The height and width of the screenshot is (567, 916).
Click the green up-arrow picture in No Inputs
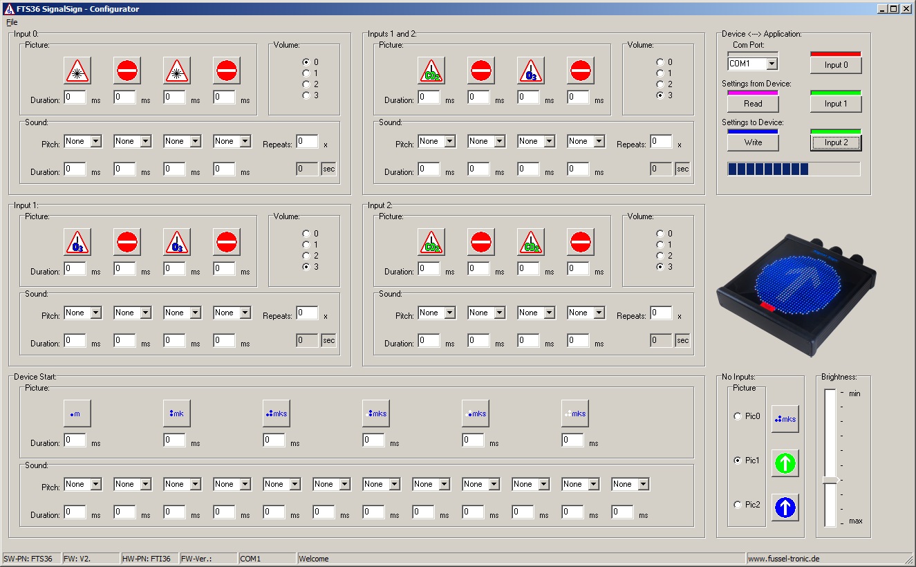point(785,463)
